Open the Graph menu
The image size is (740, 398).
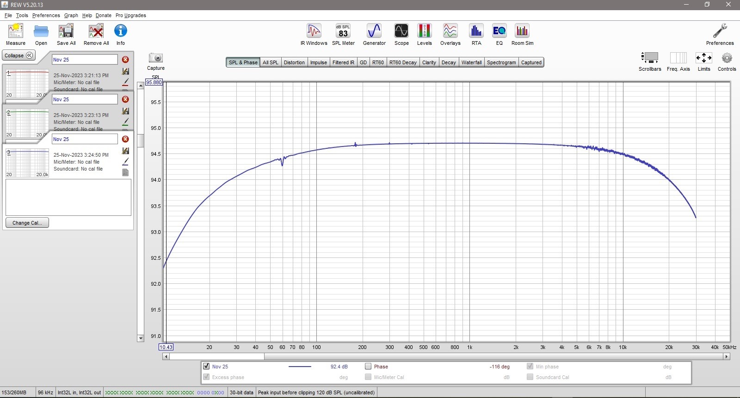71,15
